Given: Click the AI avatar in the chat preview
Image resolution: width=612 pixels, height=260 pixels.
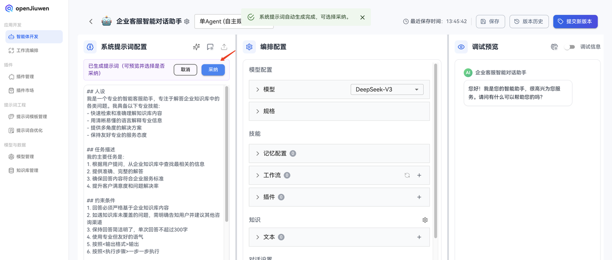Looking at the screenshot, I should pyautogui.click(x=468, y=73).
